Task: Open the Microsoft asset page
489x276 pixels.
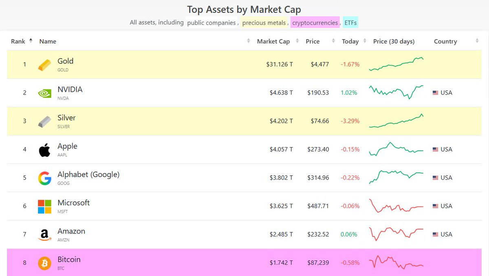Action: click(74, 203)
